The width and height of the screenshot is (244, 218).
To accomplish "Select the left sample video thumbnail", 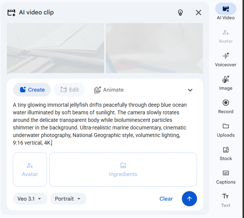I will coord(55,48).
